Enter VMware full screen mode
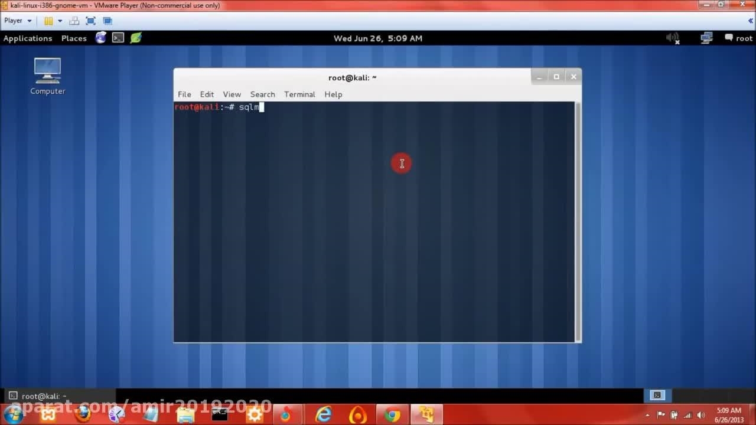Image resolution: width=756 pixels, height=425 pixels. coord(90,21)
